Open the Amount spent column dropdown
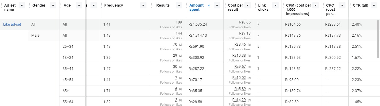Screen dimensions: 380x106 click(x=217, y=6)
